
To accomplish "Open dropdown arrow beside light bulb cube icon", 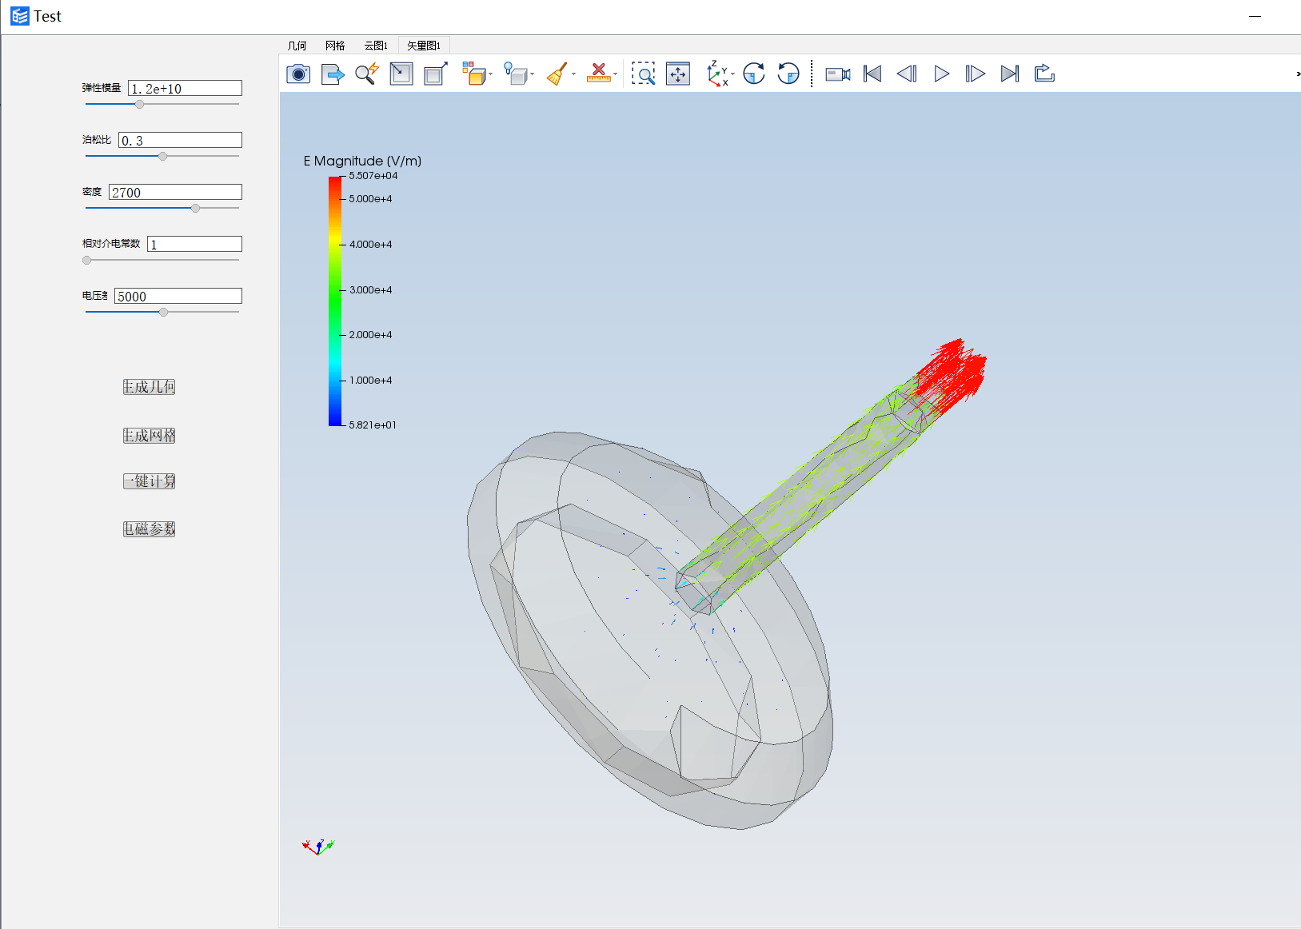I will (x=532, y=75).
